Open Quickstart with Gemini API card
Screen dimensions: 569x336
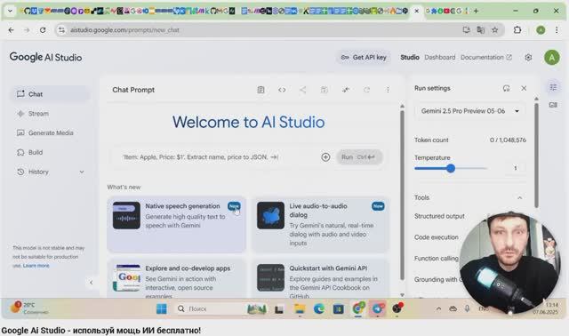(321, 279)
